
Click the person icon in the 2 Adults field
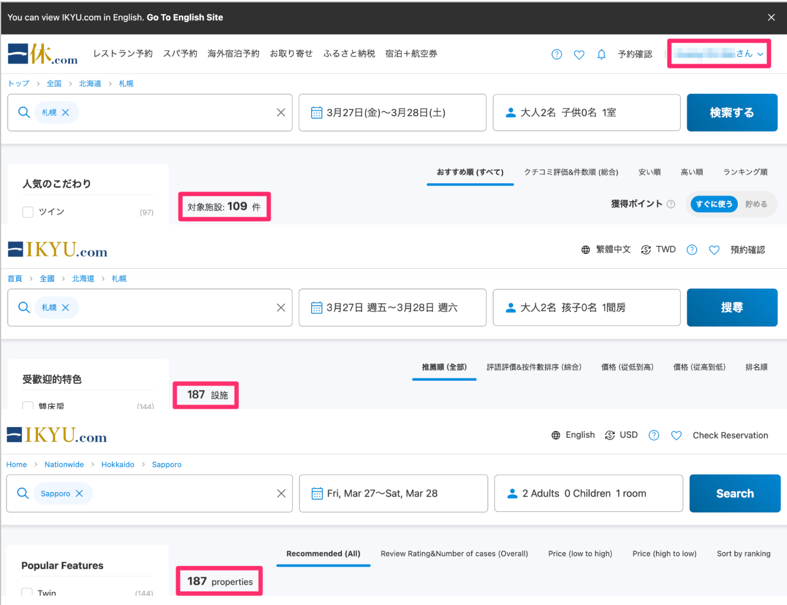tap(512, 493)
